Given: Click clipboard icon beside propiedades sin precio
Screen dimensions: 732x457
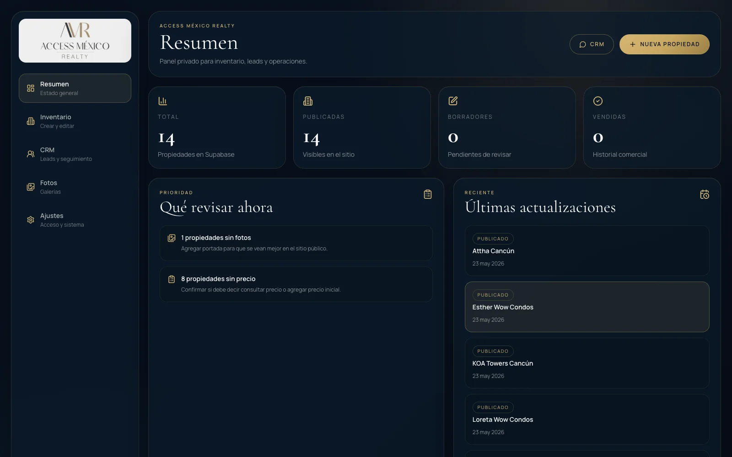Looking at the screenshot, I should (172, 279).
